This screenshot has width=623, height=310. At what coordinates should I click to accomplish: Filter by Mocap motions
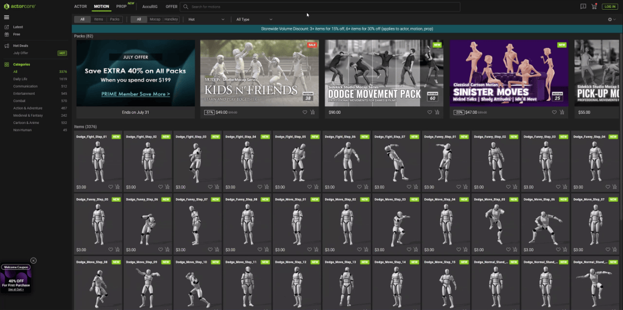click(155, 19)
